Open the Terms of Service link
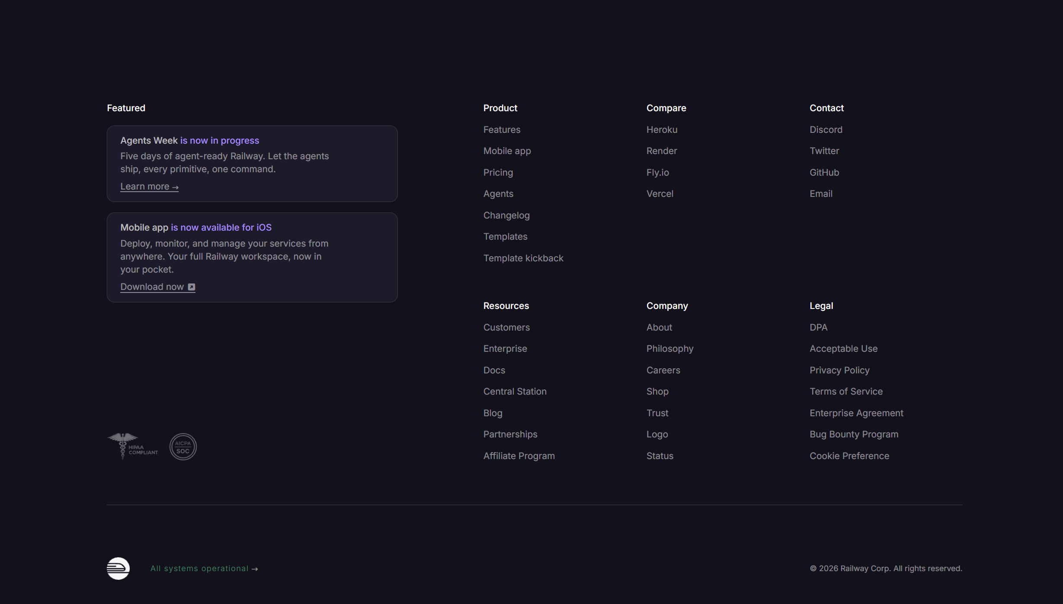 [846, 392]
